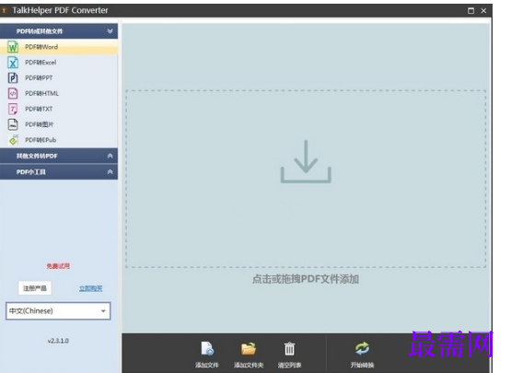Open the 立即购买 buy now link

click(x=90, y=288)
